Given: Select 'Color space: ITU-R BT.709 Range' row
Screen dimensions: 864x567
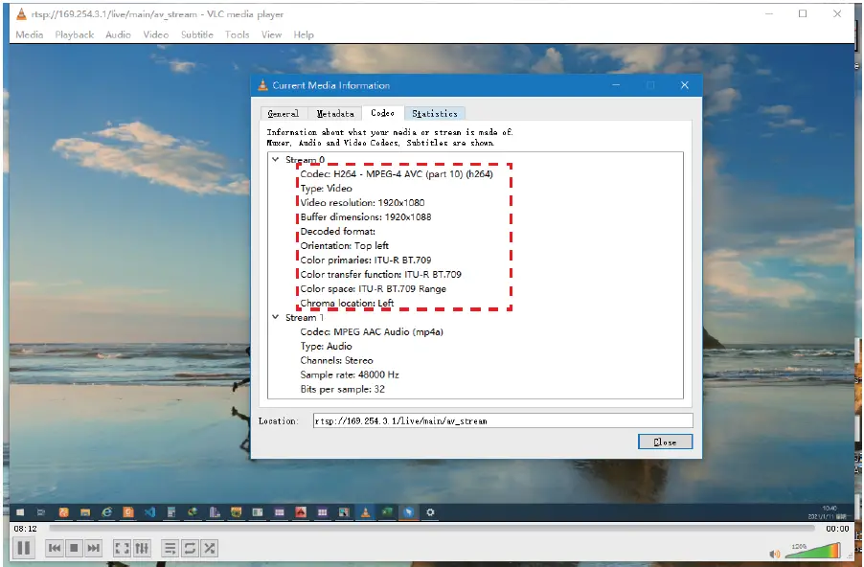Looking at the screenshot, I should (x=373, y=288).
